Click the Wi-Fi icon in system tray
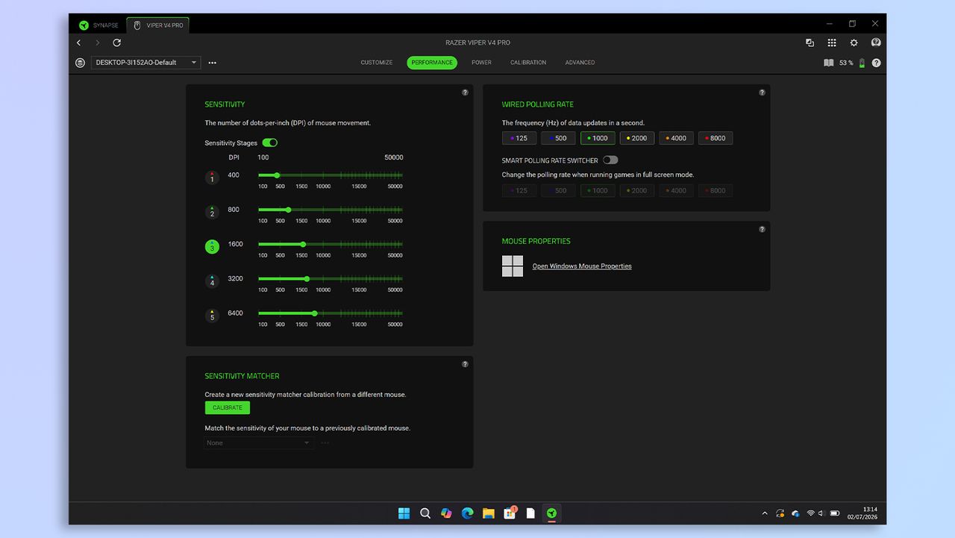 [x=810, y=513]
